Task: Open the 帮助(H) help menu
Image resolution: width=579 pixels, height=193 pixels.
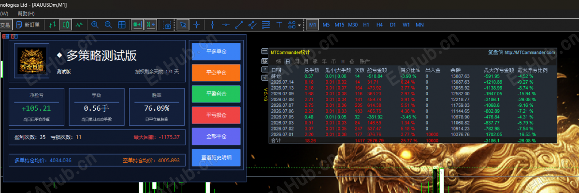Action: [26, 13]
